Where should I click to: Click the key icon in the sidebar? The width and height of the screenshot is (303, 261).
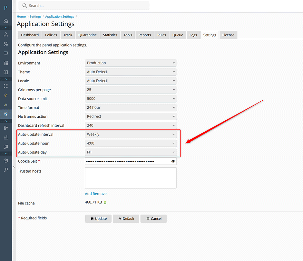pyautogui.click(x=6, y=170)
